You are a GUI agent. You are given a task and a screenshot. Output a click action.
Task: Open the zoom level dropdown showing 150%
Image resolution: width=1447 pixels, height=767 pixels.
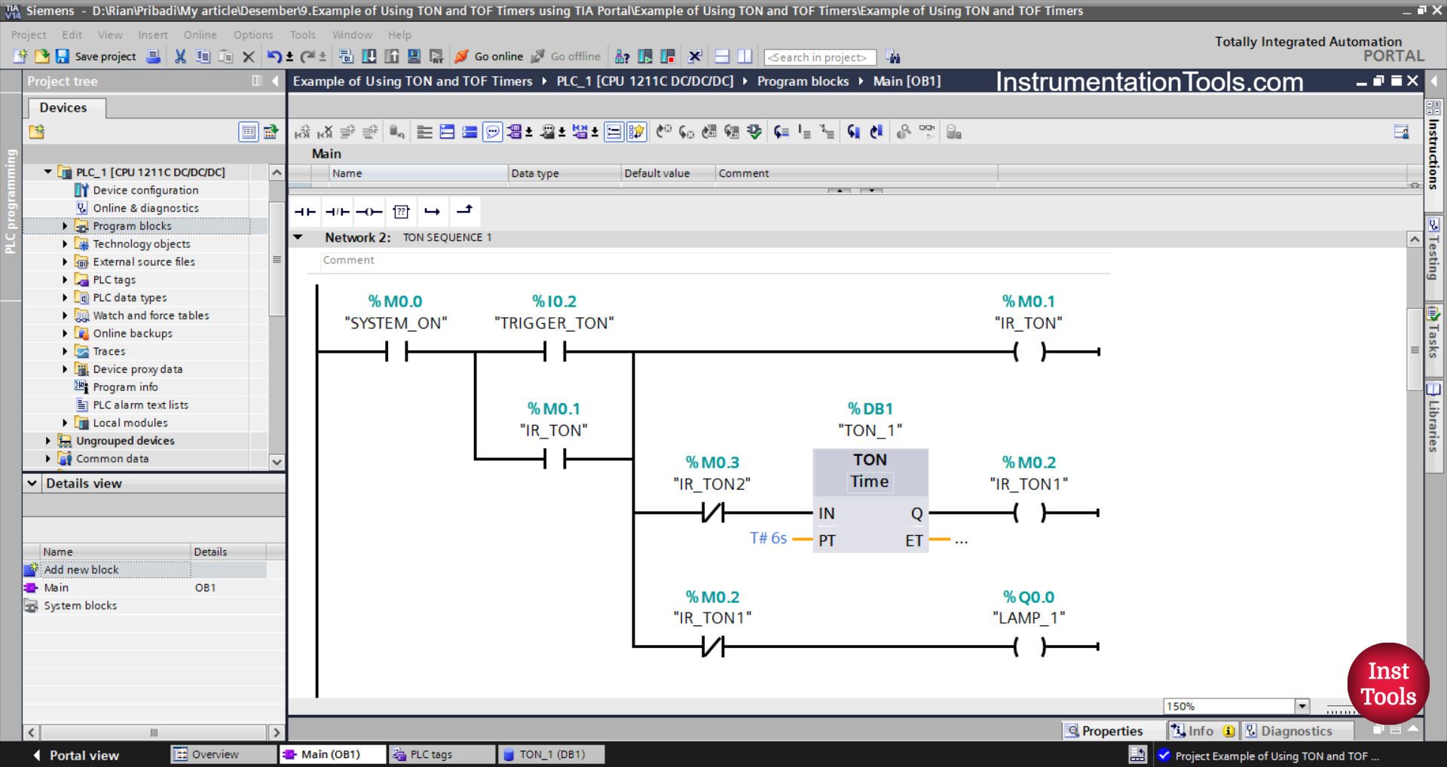point(1303,706)
